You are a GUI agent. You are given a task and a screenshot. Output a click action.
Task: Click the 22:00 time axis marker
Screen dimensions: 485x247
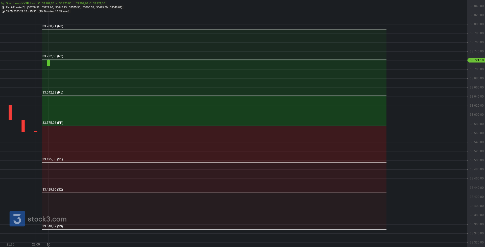pyautogui.click(x=36, y=244)
